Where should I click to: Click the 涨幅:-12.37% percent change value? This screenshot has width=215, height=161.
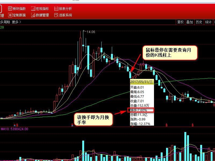(140, 124)
